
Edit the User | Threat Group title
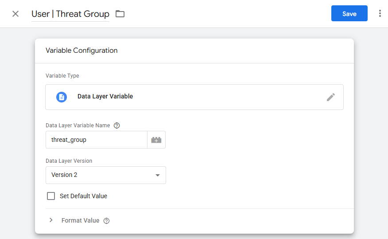(x=70, y=14)
